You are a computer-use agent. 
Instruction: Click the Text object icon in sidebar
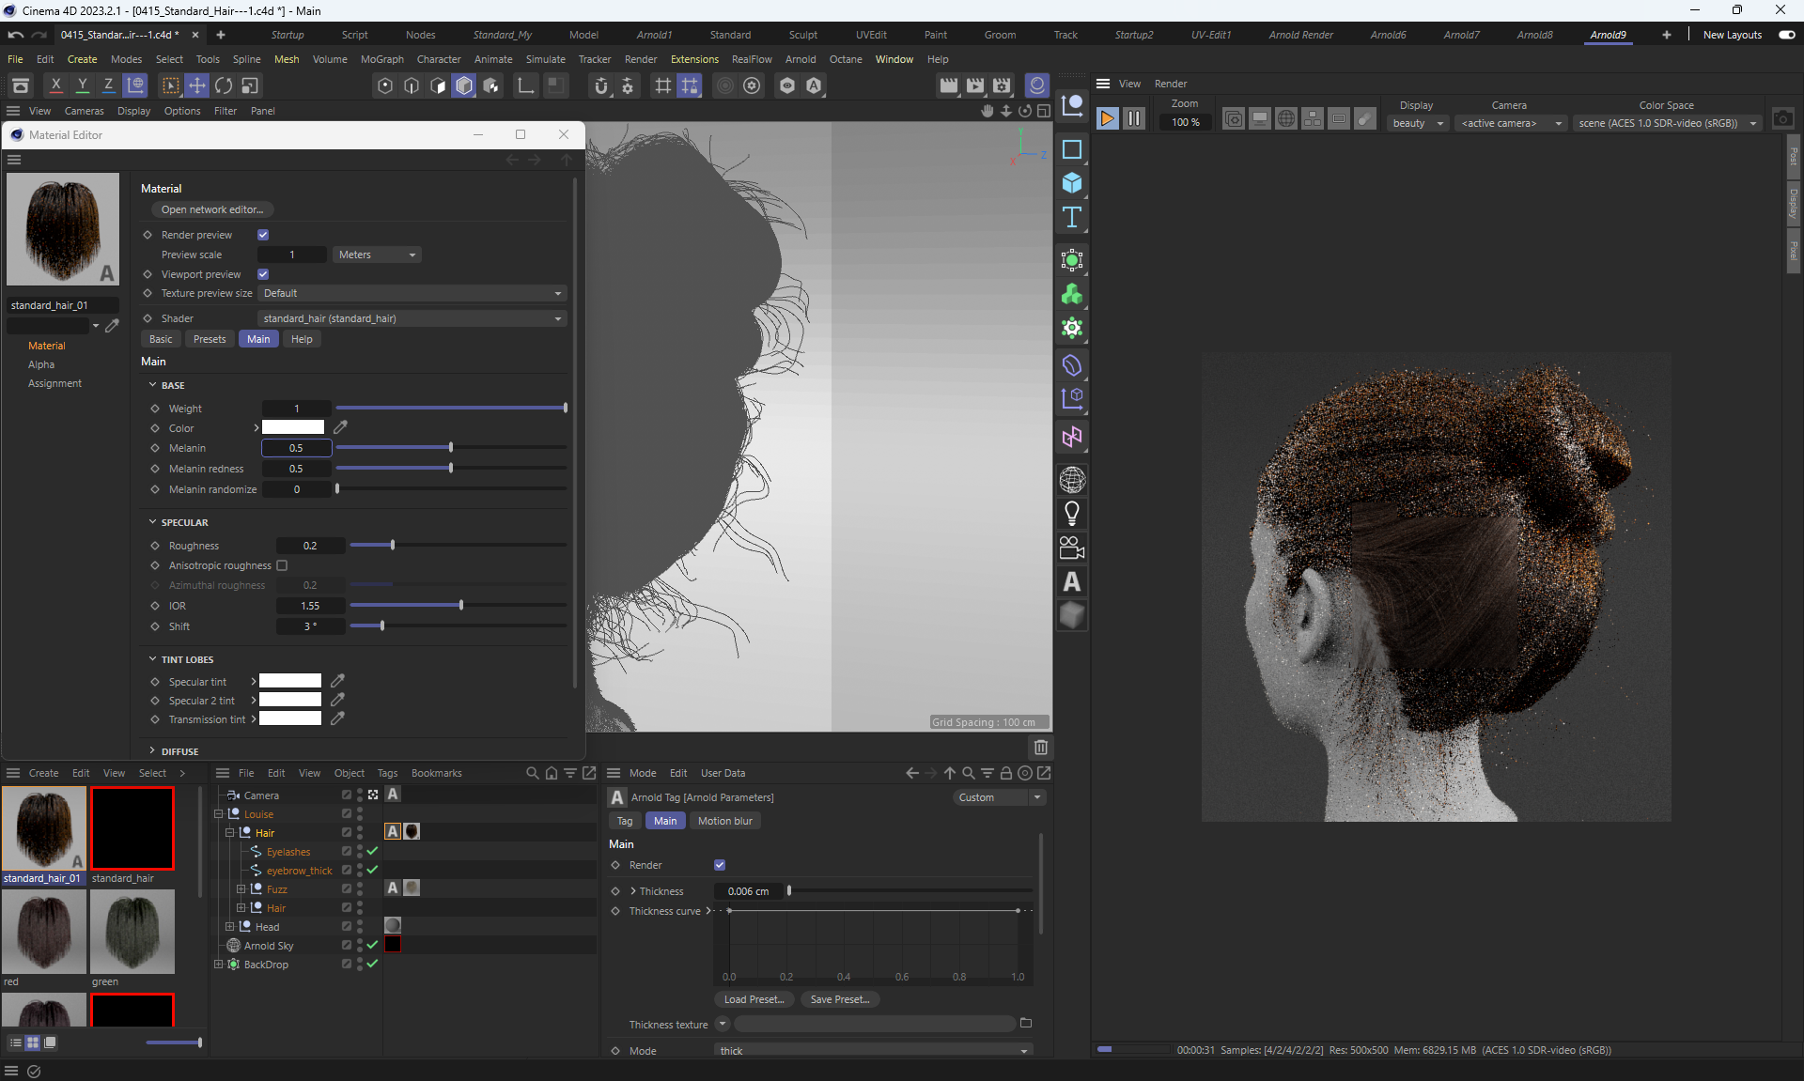click(x=1071, y=217)
